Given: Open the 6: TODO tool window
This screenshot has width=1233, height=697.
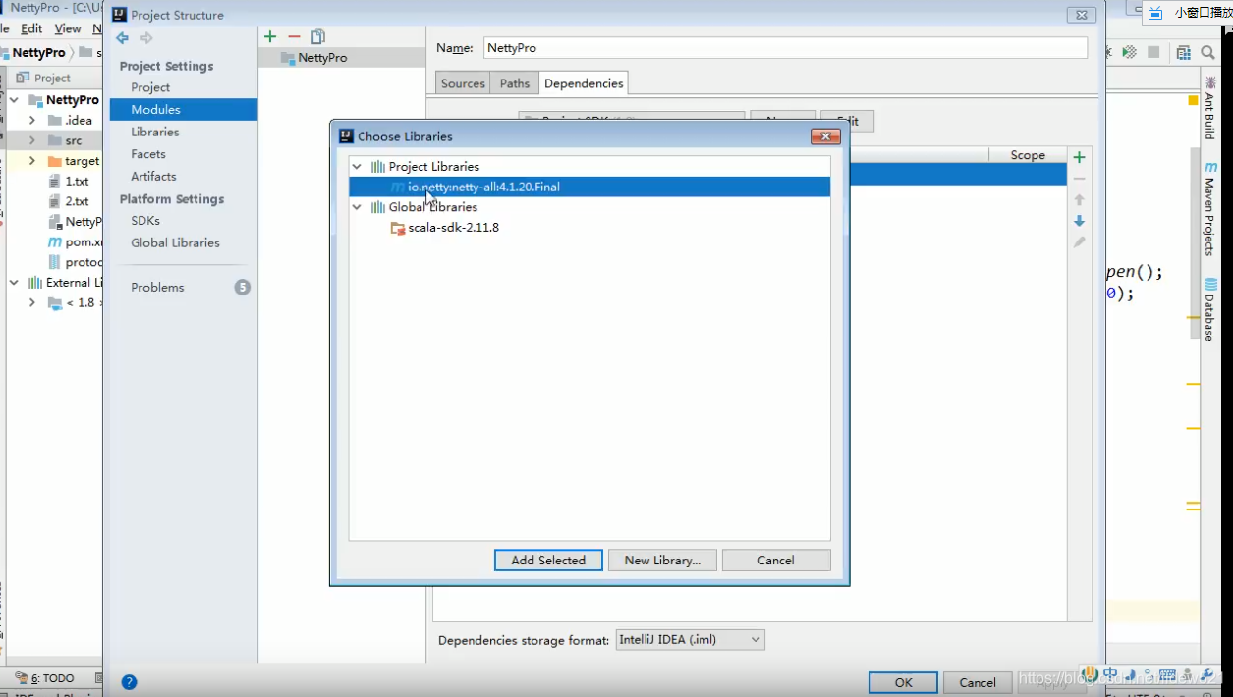Looking at the screenshot, I should [x=44, y=678].
